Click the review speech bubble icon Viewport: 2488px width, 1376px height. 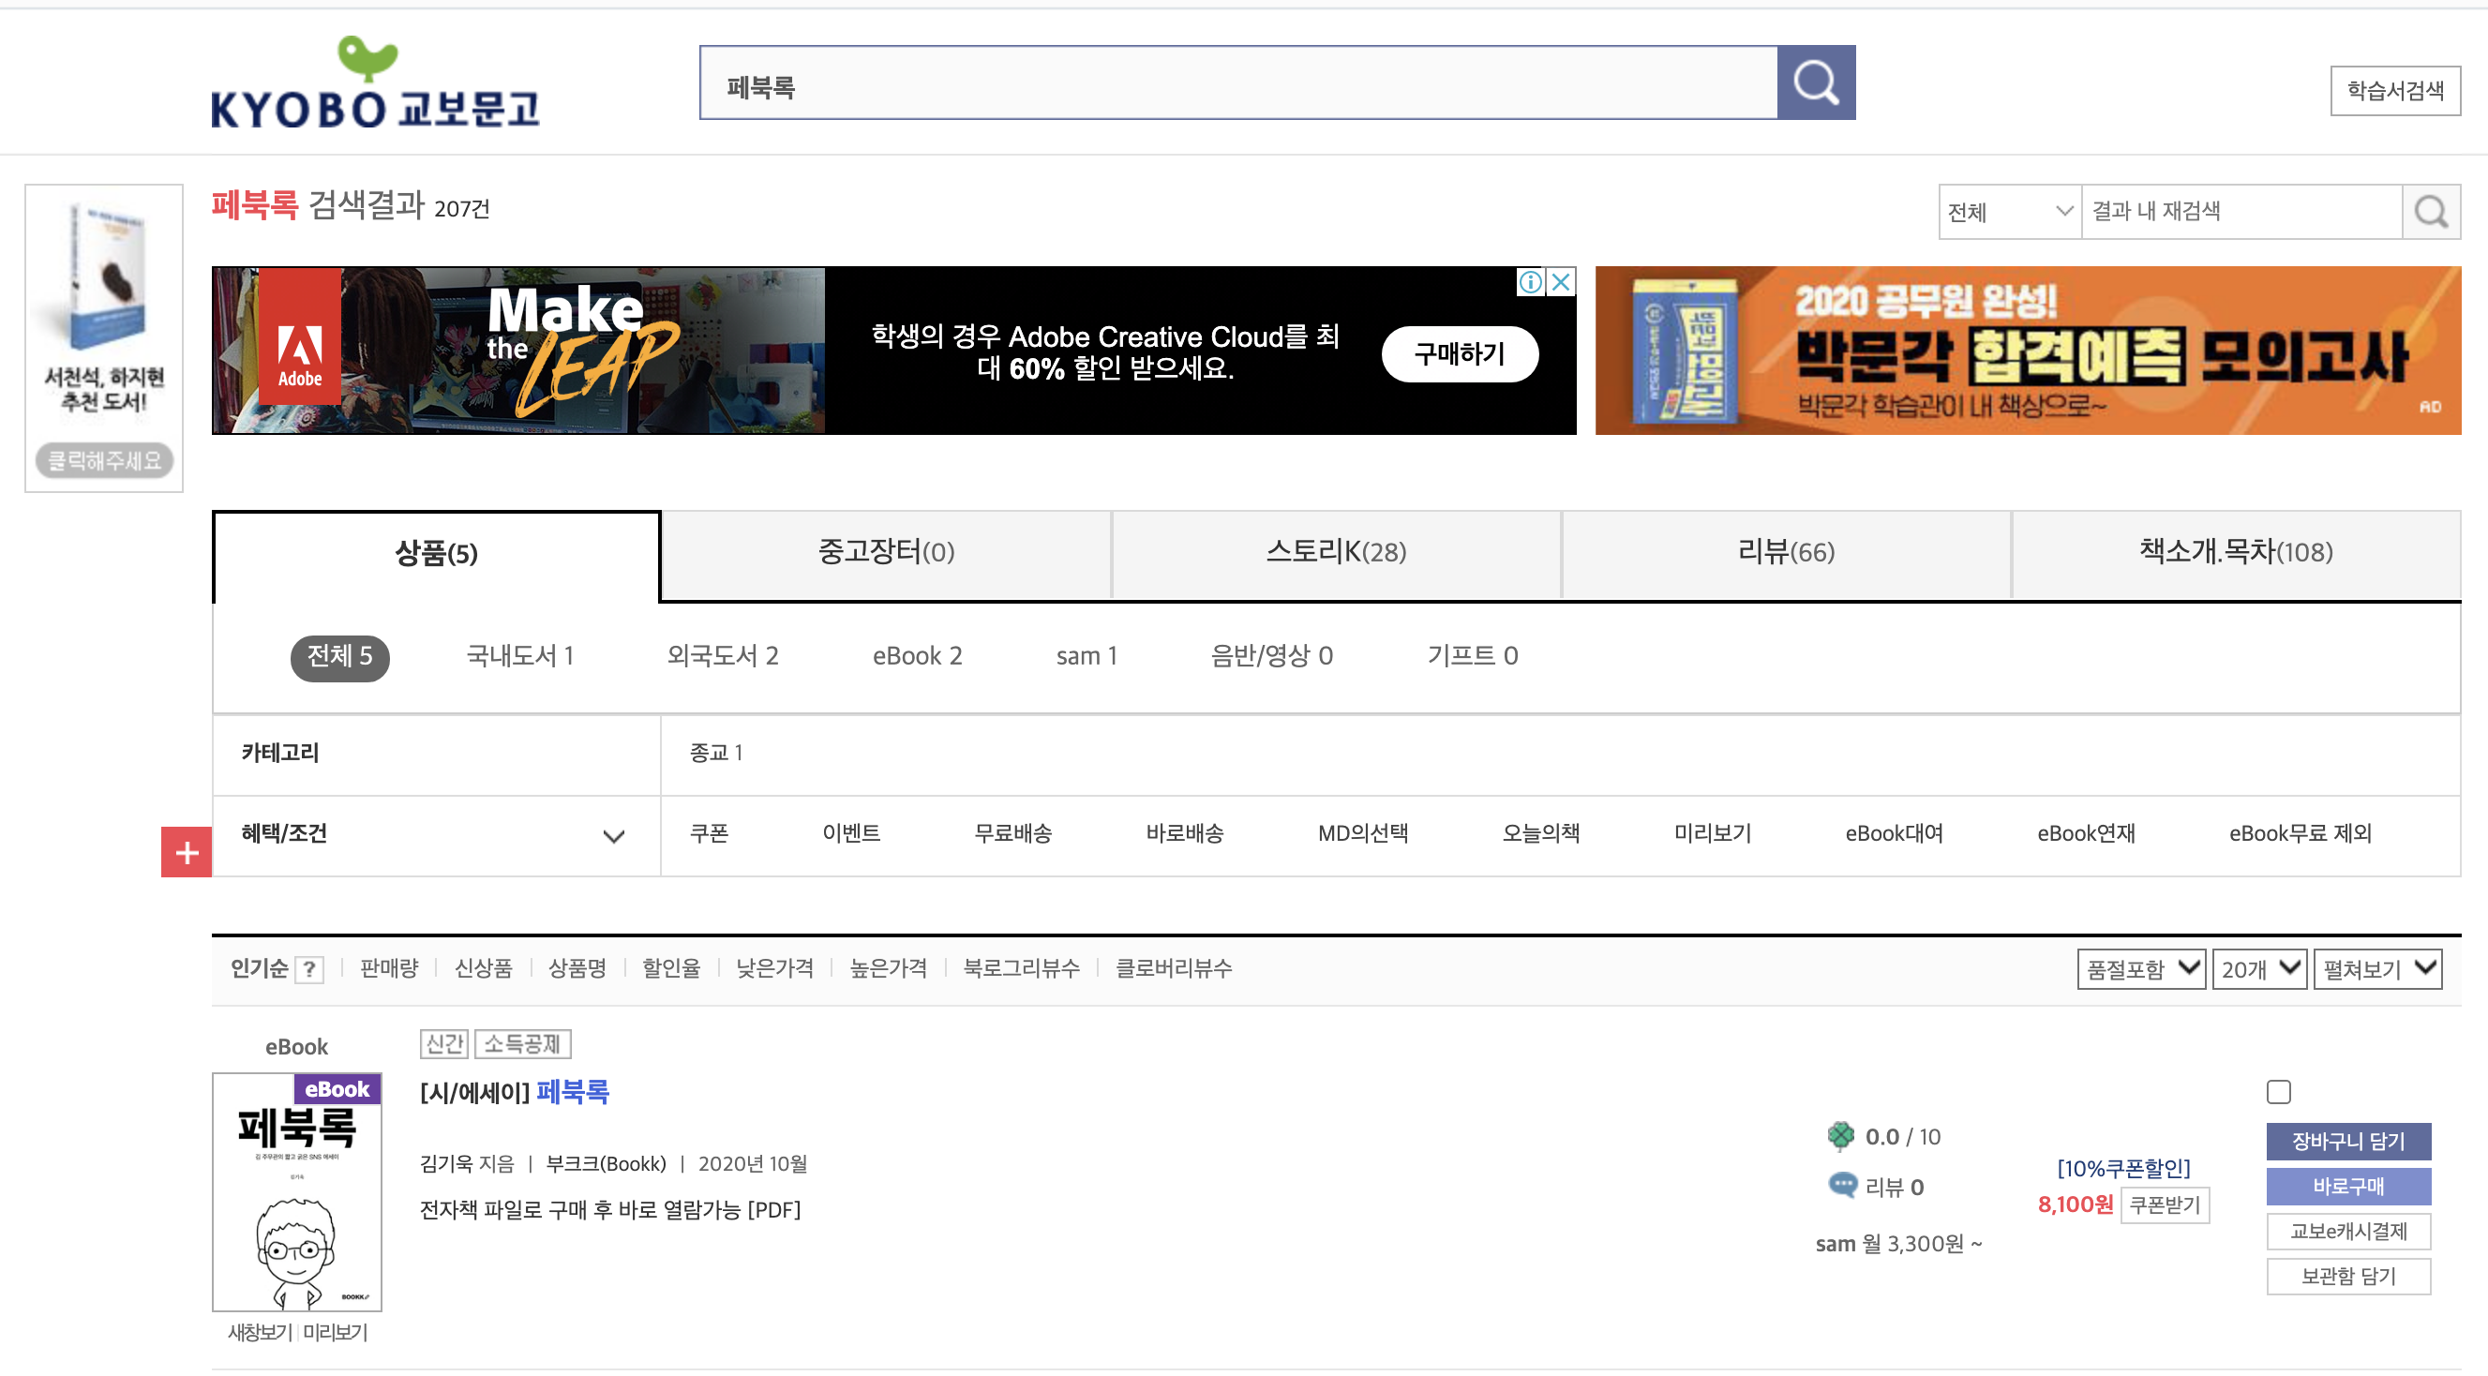(1842, 1185)
